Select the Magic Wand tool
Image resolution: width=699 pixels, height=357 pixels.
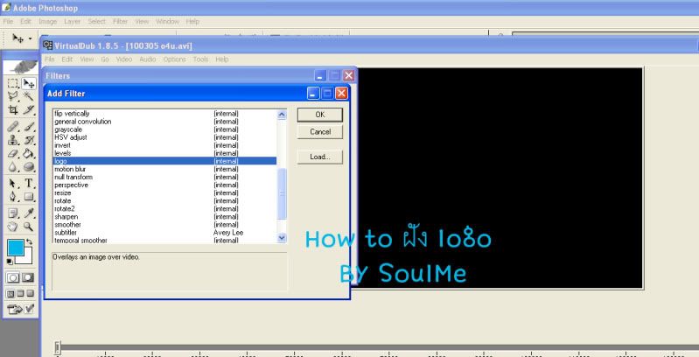pyautogui.click(x=29, y=96)
